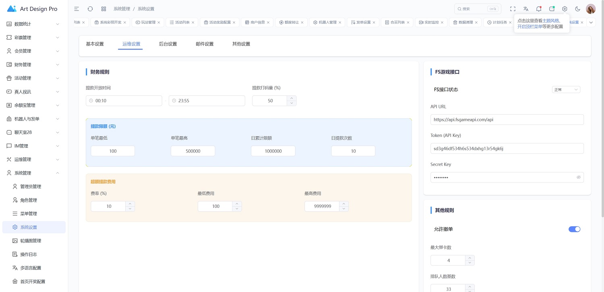Viewport: 604px width, 292px height.
Task: Increase 提款打码量 using the up stepper arrow
Action: [292, 98]
